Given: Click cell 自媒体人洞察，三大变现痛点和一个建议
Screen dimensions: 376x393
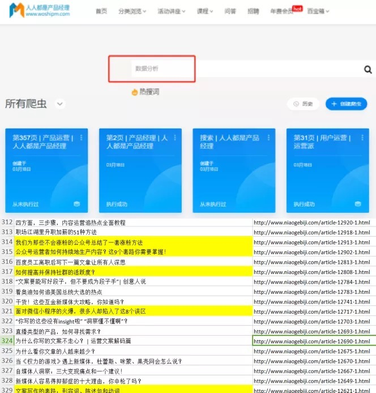Looking at the screenshot, I should point(133,371).
